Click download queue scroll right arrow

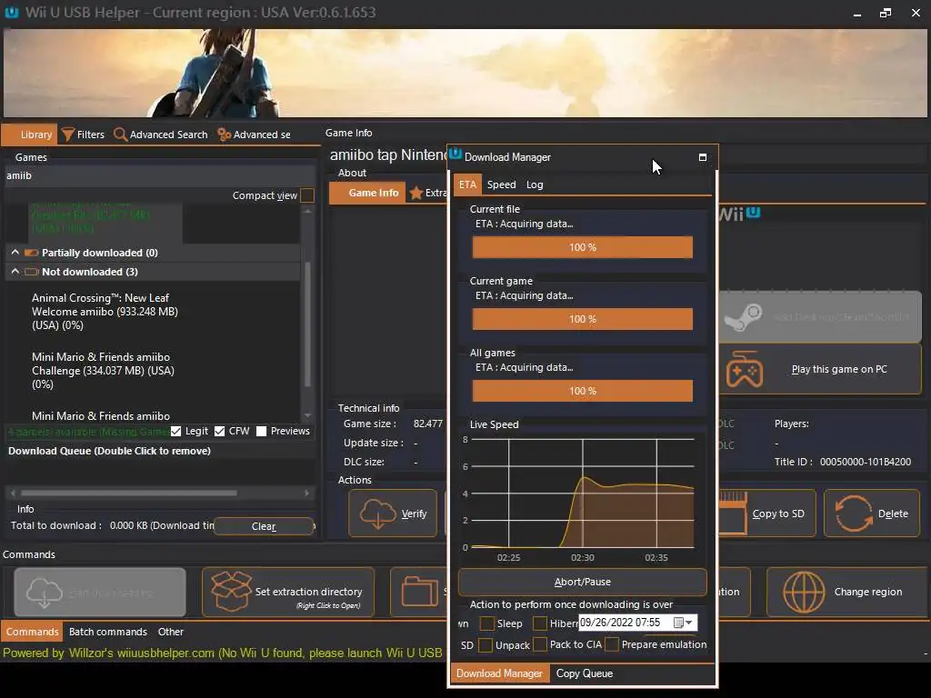click(x=307, y=493)
